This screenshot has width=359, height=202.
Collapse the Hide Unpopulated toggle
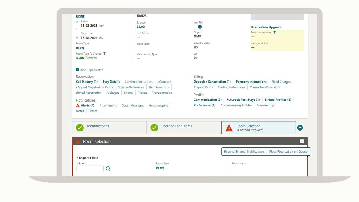[77, 70]
